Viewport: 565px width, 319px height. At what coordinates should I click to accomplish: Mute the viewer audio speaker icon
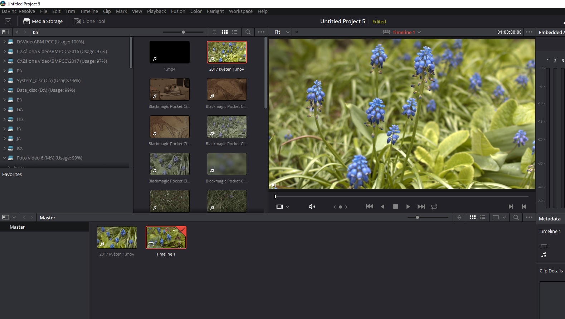(x=312, y=206)
